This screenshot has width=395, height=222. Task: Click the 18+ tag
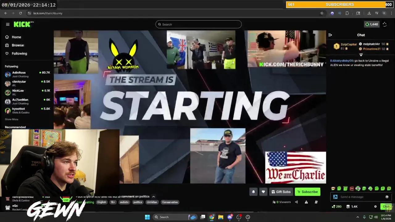[x=113, y=202]
